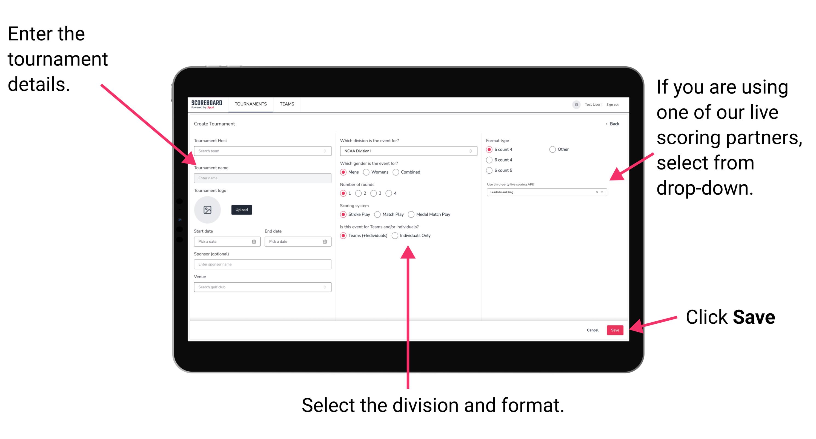The height and width of the screenshot is (439, 816).
Task: Click the live scoring API clear icon
Action: 596,193
